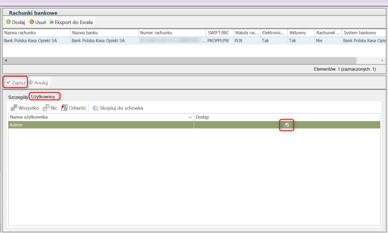Open the Szczegóły tab

pos(18,97)
